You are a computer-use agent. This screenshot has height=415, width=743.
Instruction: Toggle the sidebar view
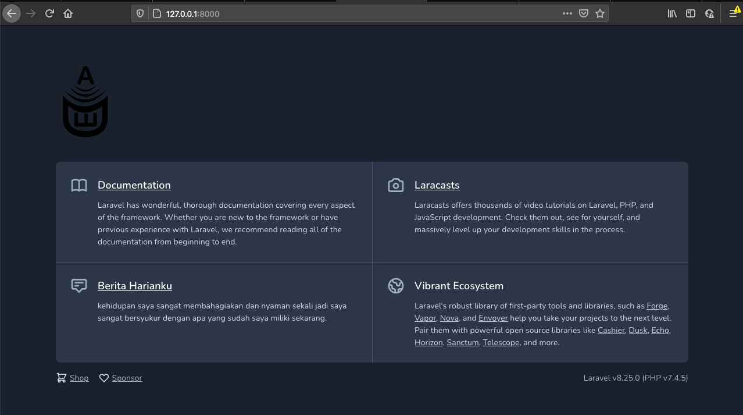point(691,13)
